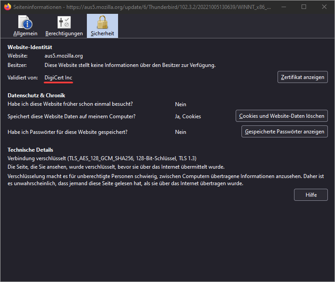
Task: Click the Nein answer for saved passwords
Action: coord(180,132)
